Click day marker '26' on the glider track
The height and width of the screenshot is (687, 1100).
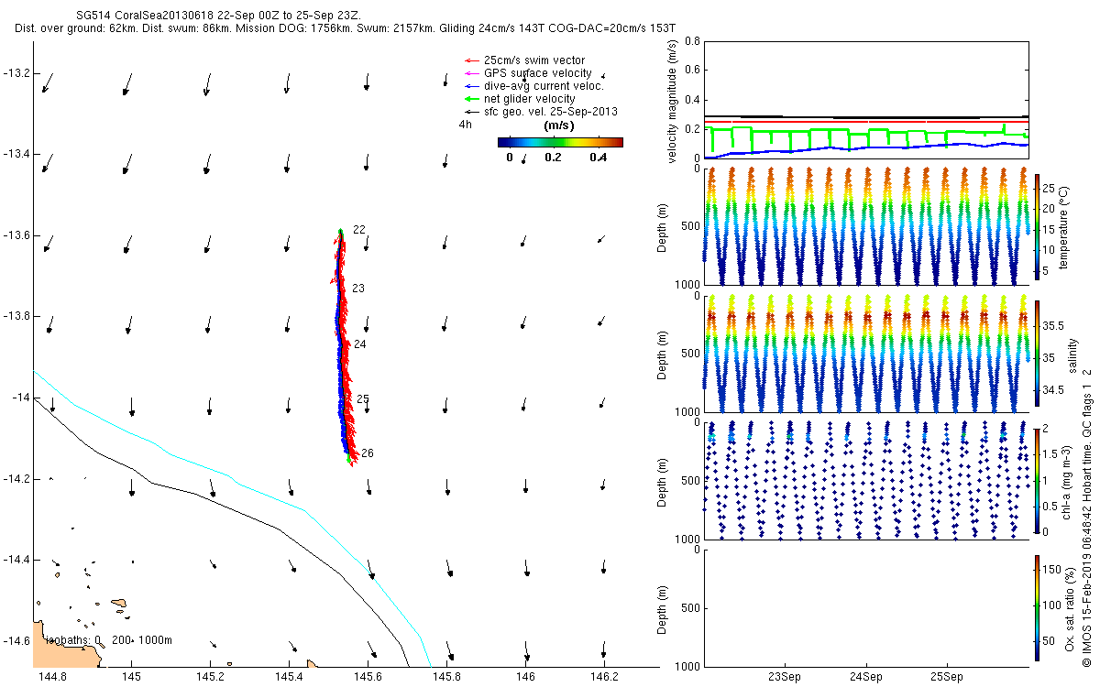point(368,453)
